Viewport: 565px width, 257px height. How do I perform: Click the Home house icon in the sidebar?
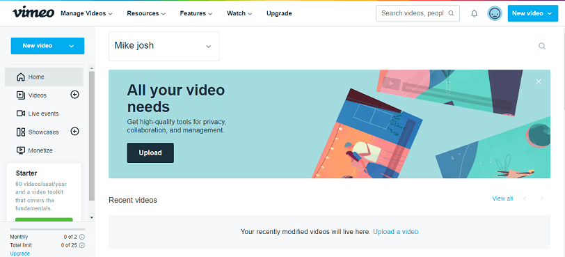[x=21, y=77]
